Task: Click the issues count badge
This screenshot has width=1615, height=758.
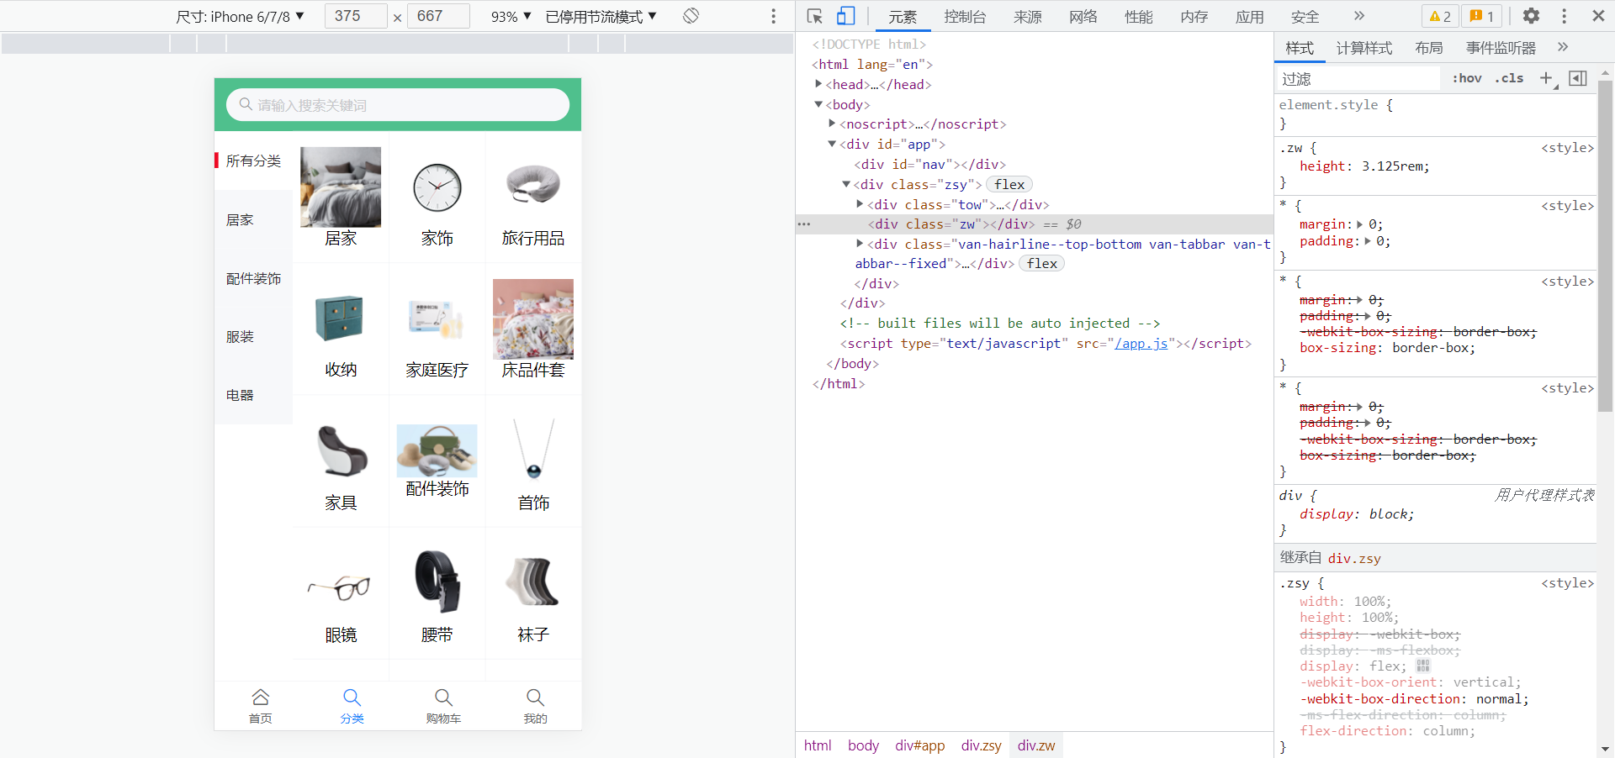Action: [1482, 16]
